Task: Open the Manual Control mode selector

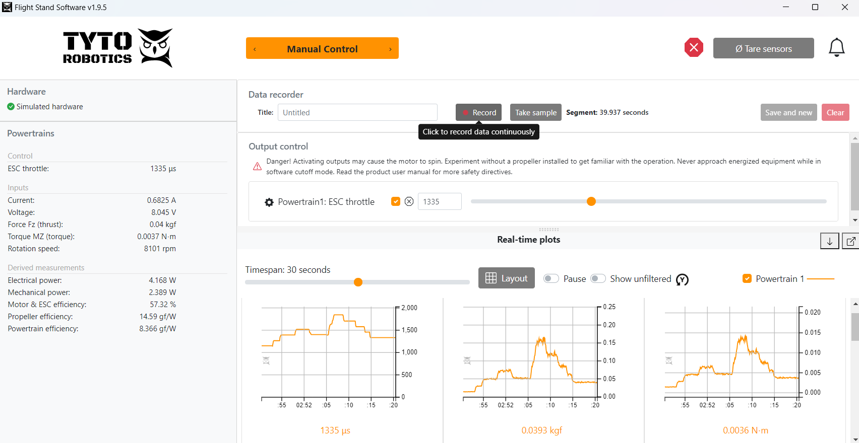Action: pyautogui.click(x=322, y=48)
